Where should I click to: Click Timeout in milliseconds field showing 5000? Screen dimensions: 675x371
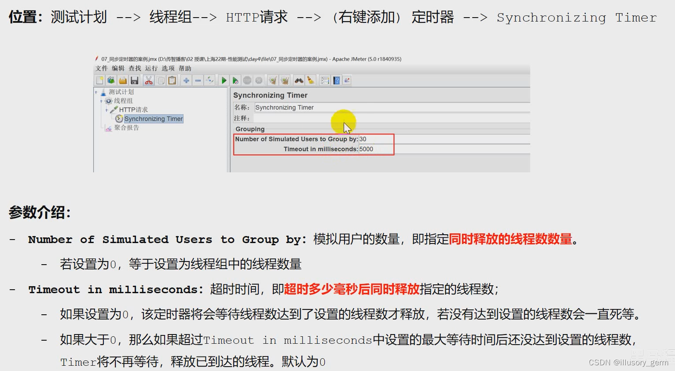pyautogui.click(x=444, y=149)
